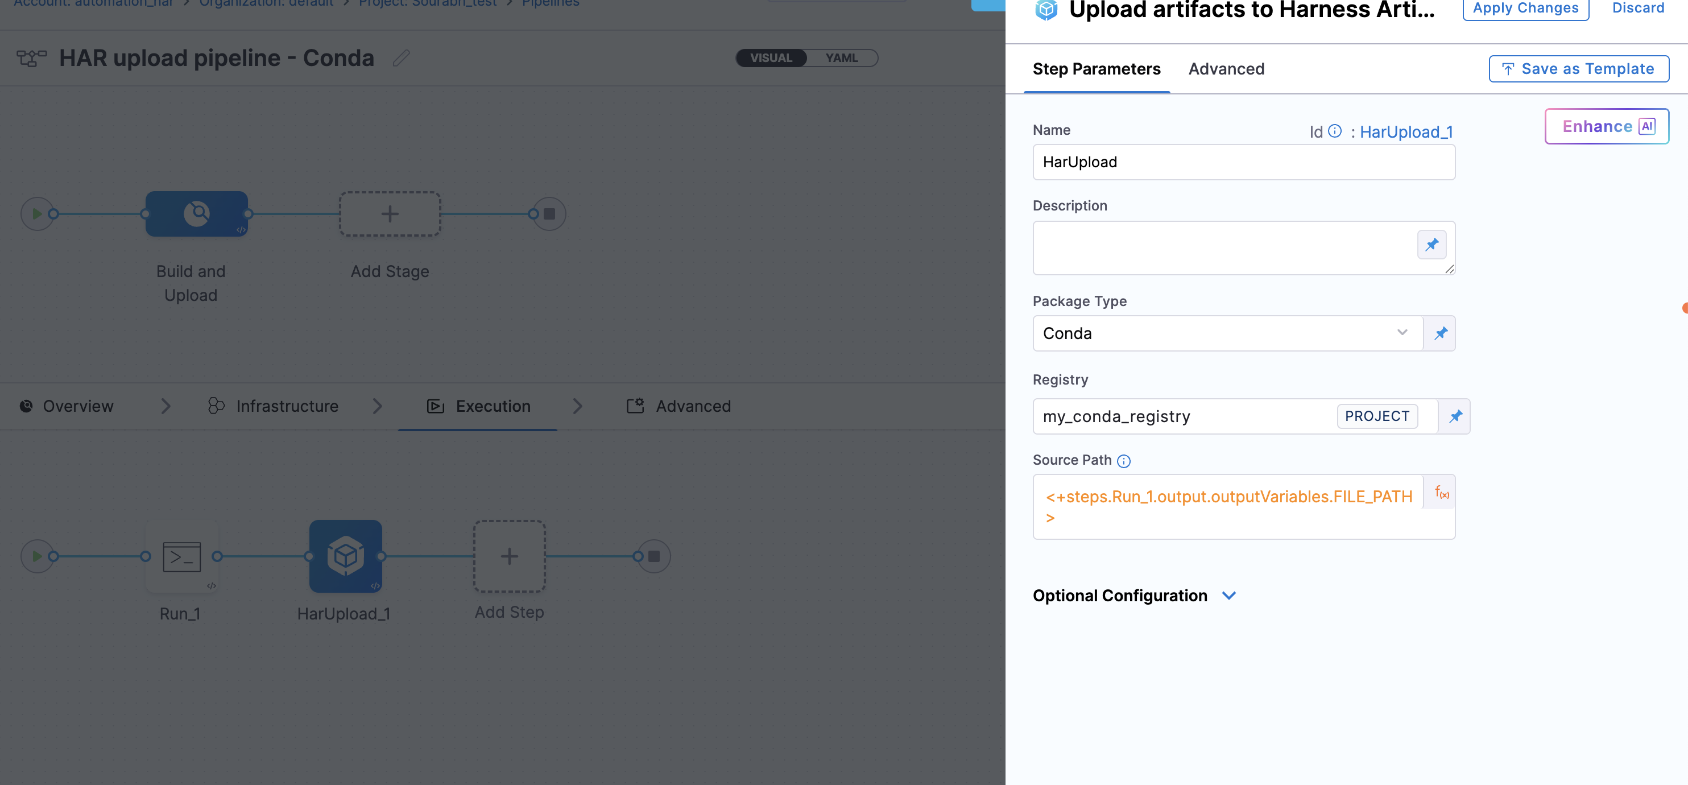Click the Add Stage plus icon
Image resolution: width=1688 pixels, height=785 pixels.
389,214
